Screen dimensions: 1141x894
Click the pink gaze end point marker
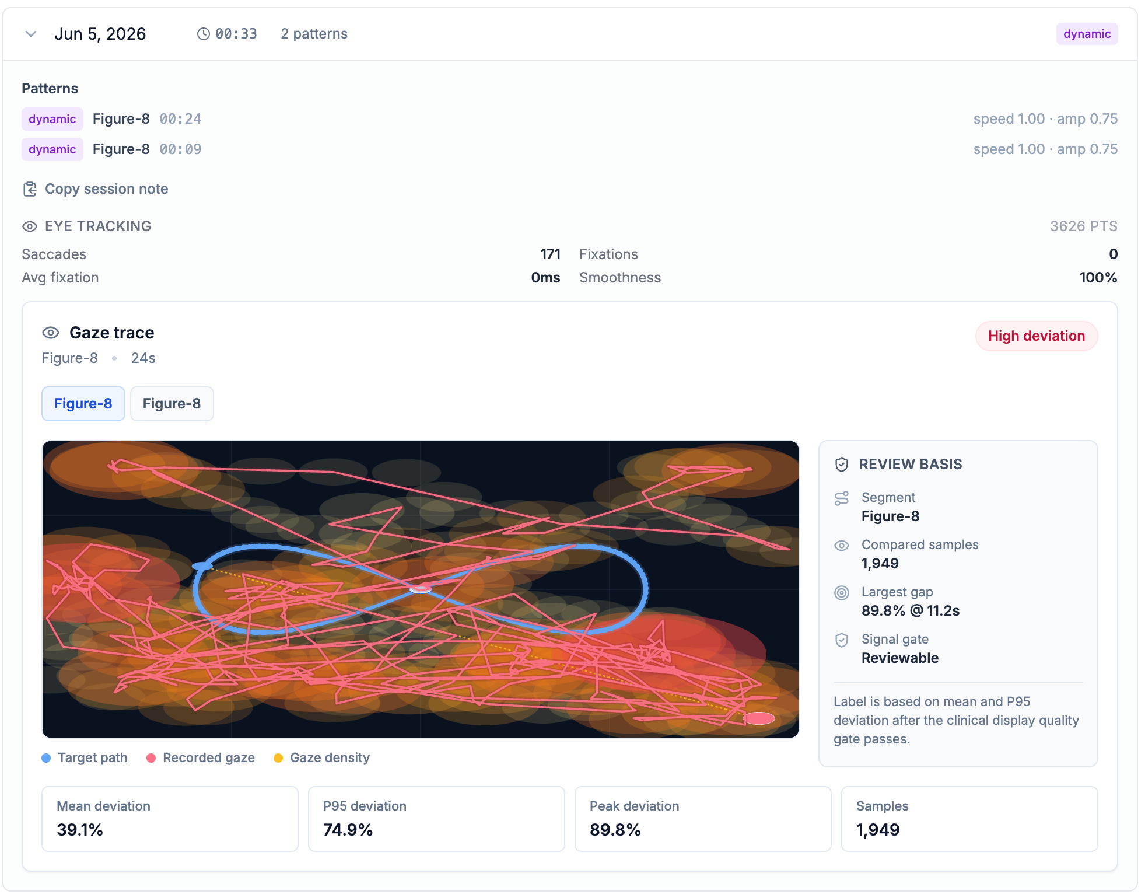coord(759,718)
